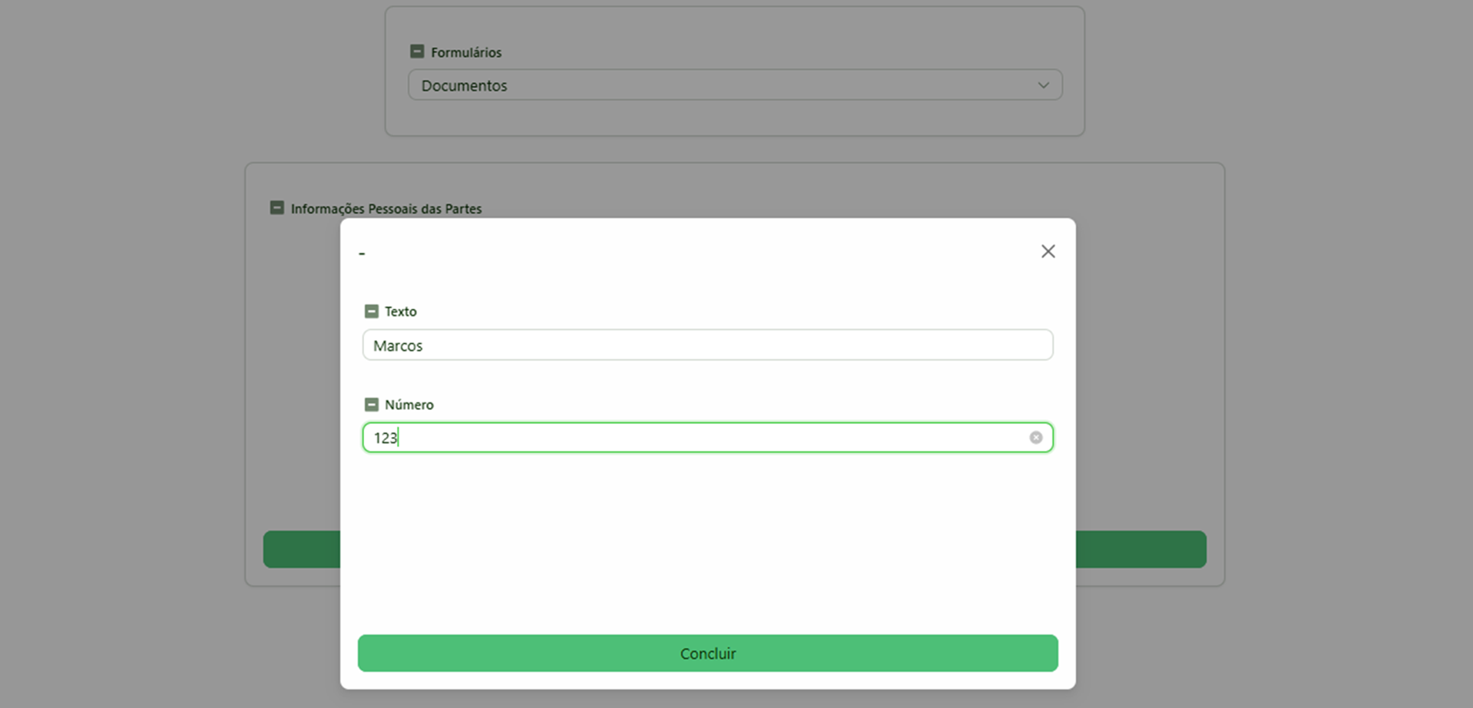Click the chevron arrow of Documentos dropdown
The image size is (1473, 708).
coord(1043,85)
